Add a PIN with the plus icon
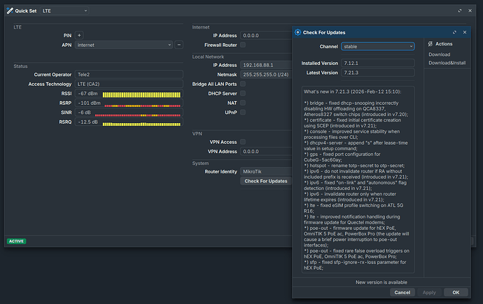This screenshot has height=304, width=483. (x=79, y=35)
